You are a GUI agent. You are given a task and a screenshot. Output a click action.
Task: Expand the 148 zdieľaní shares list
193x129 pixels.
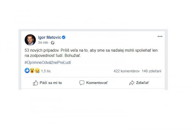pyautogui.click(x=151, y=71)
